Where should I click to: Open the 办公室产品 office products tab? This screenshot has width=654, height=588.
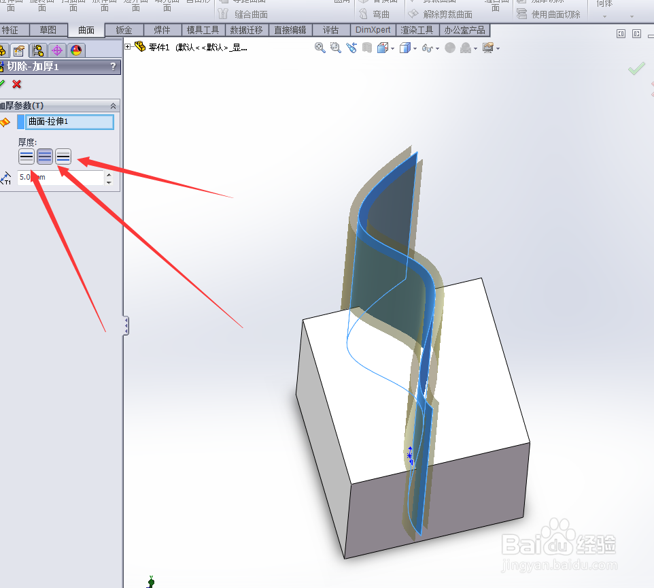[x=464, y=30]
